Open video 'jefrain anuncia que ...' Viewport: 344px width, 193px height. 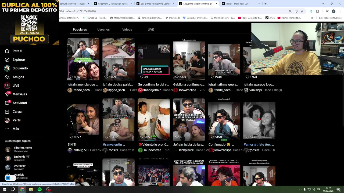tap(83, 59)
